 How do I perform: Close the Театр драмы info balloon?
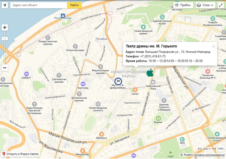[x=214, y=46]
